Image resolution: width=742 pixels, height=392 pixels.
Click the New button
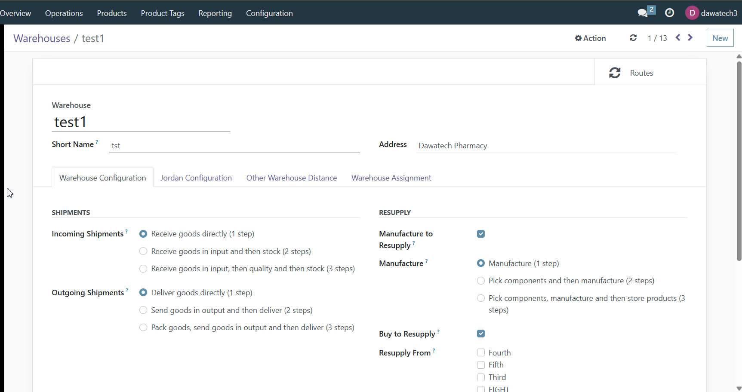[720, 38]
